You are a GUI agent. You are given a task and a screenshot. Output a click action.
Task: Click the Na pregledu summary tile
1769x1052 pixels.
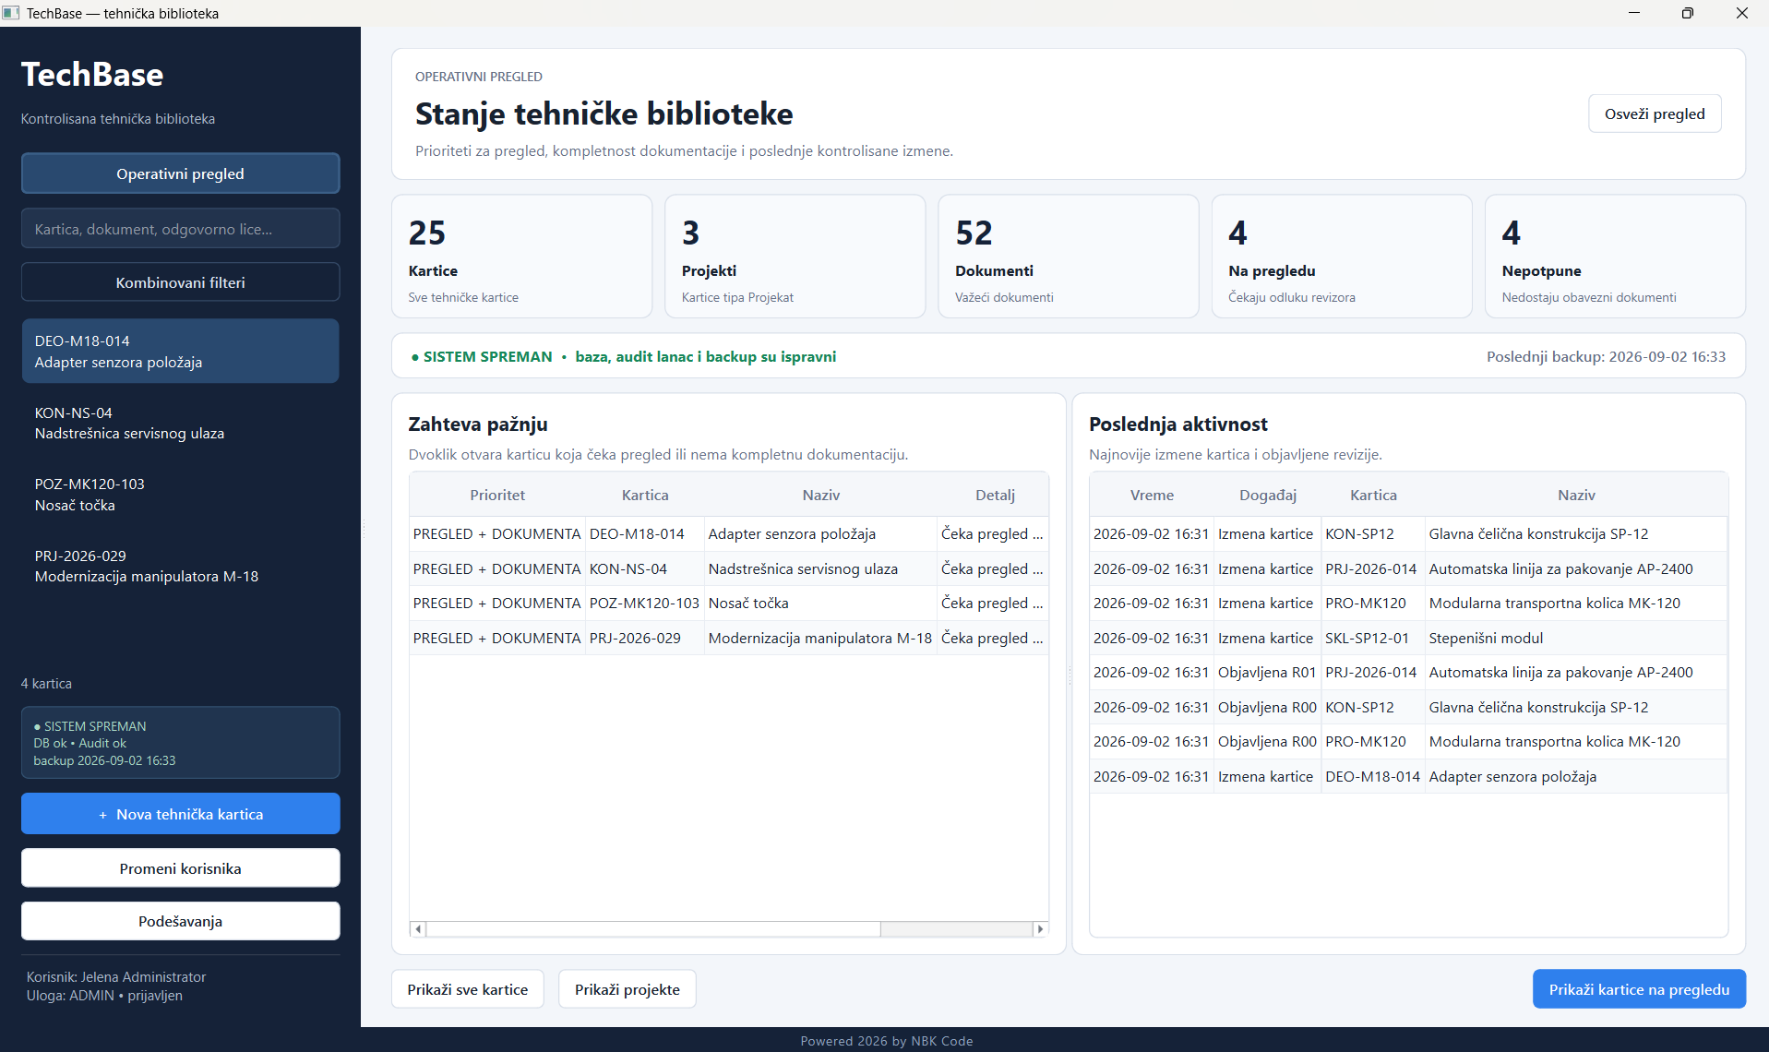(1342, 257)
